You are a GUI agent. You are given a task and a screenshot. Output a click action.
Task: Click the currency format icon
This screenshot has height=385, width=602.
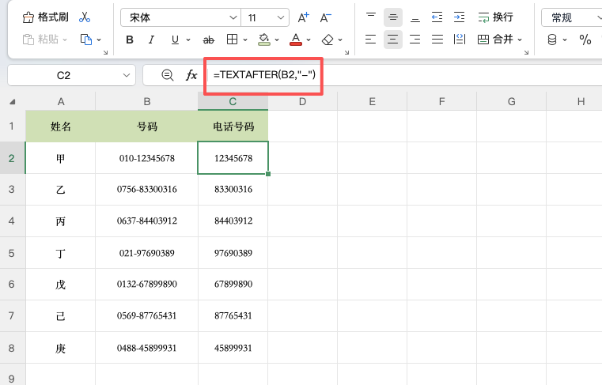coord(552,40)
